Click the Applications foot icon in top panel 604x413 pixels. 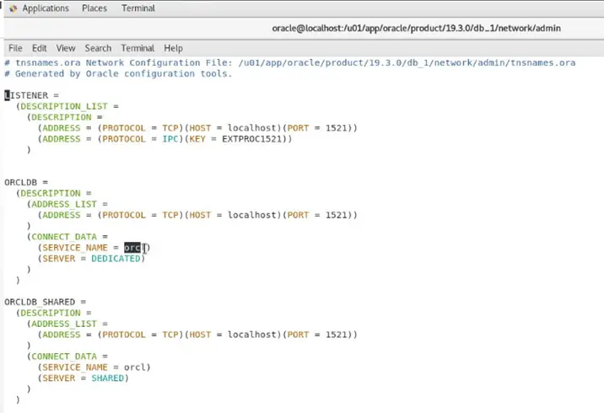(10, 8)
